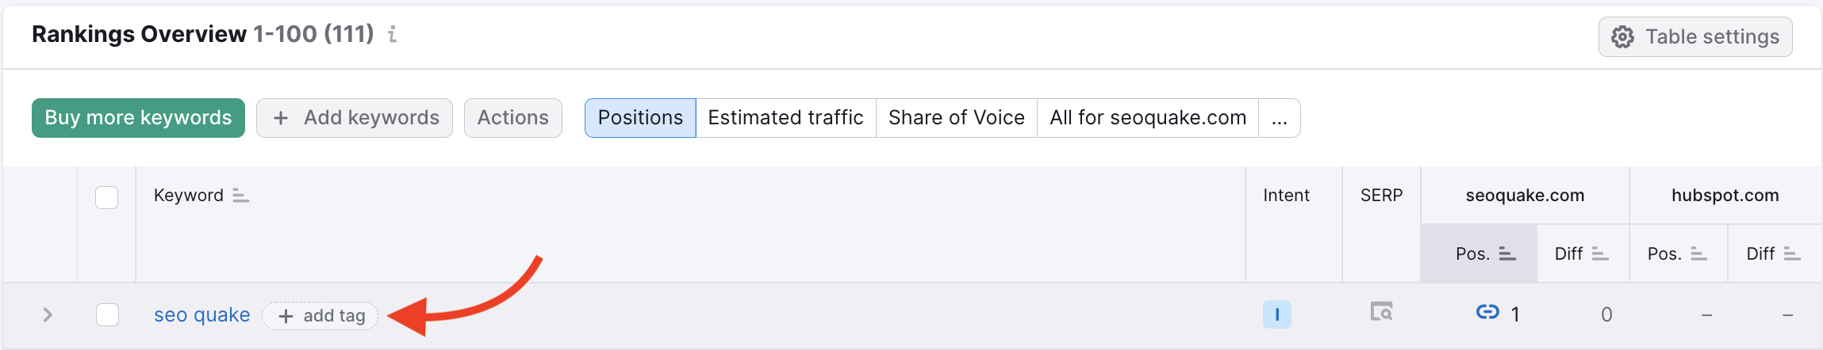Click the link icon in seoquake.com position
Viewport: 1823px width, 350px height.
[x=1487, y=313]
